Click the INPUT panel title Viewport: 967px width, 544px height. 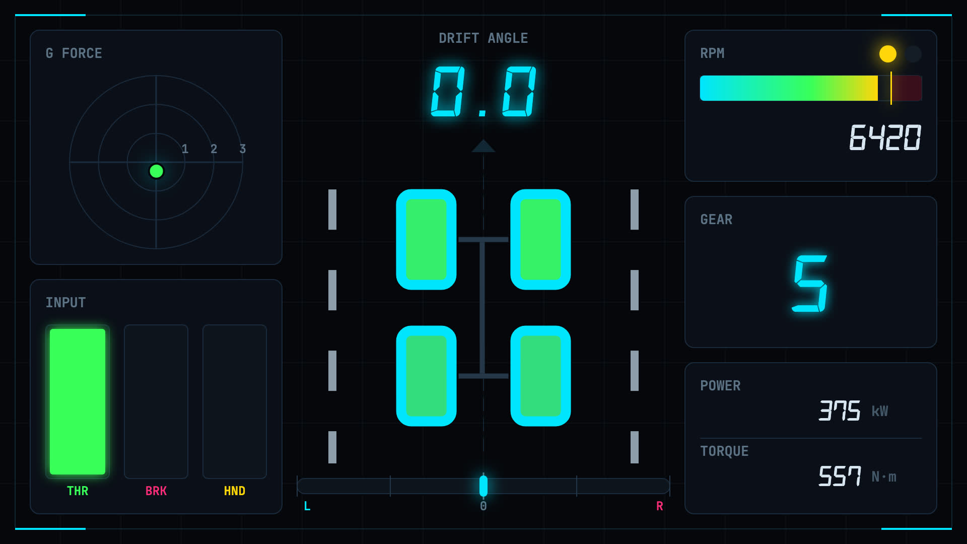point(66,303)
